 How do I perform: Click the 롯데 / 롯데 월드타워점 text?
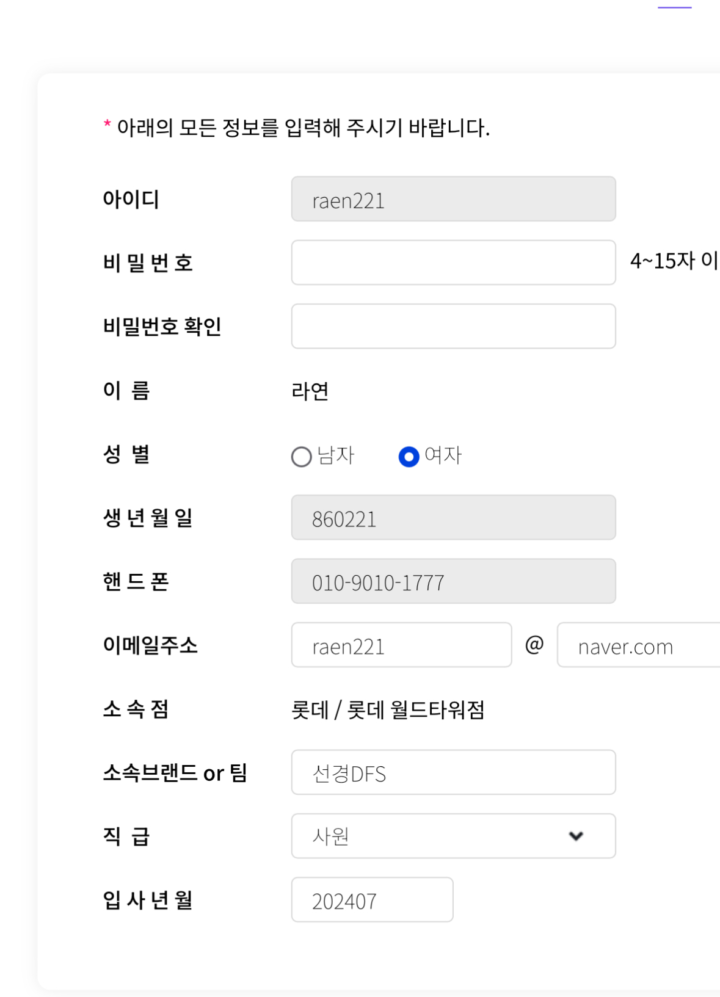(388, 709)
